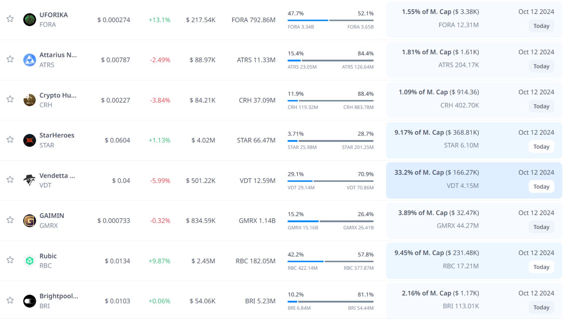Star the StarHeroes token

10,139
